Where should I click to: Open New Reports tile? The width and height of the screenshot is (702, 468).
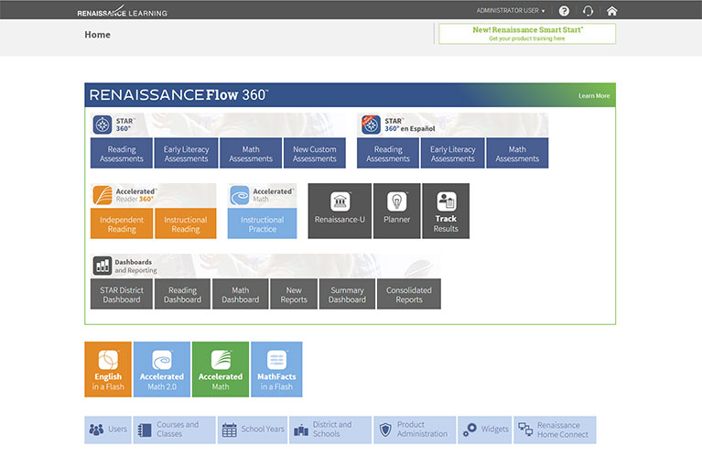[294, 294]
